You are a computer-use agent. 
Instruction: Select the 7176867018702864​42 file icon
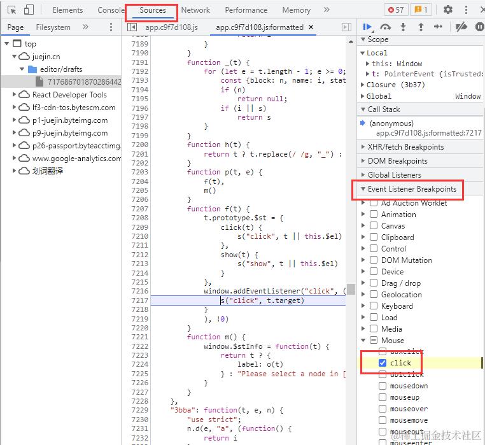[x=39, y=81]
